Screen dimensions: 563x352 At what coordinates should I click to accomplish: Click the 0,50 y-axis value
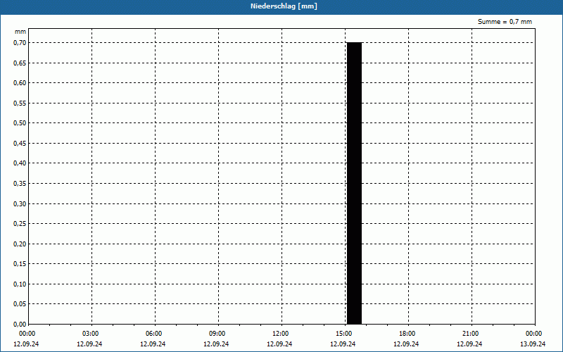pos(20,123)
